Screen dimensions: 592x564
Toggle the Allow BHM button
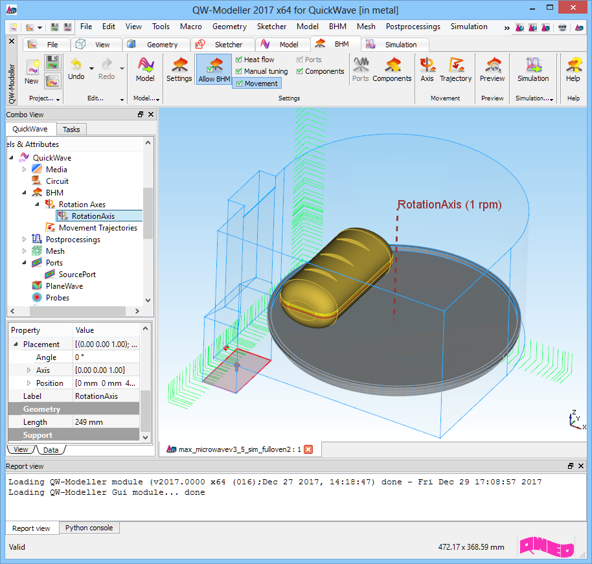pos(214,70)
